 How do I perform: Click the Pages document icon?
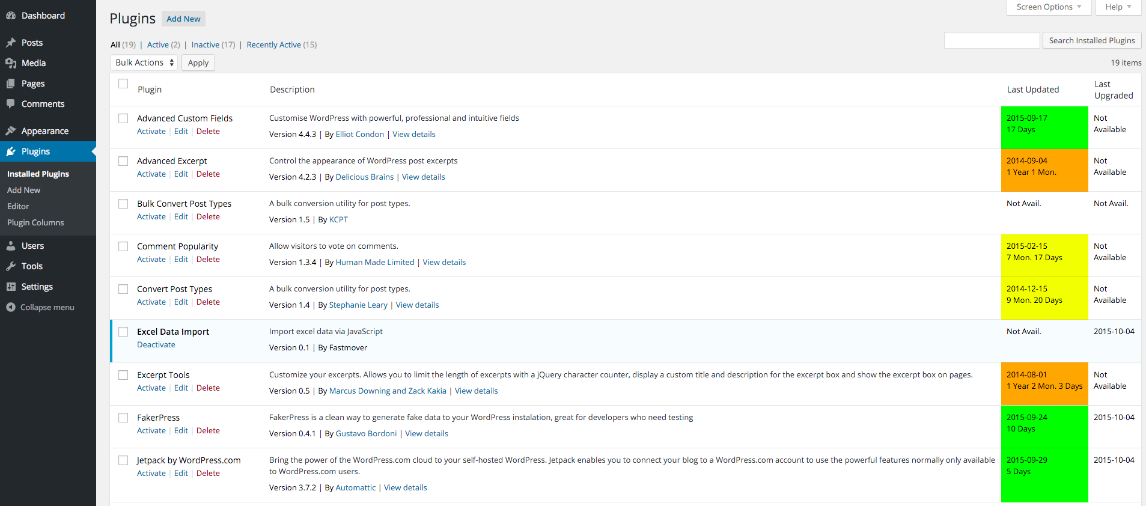[11, 84]
